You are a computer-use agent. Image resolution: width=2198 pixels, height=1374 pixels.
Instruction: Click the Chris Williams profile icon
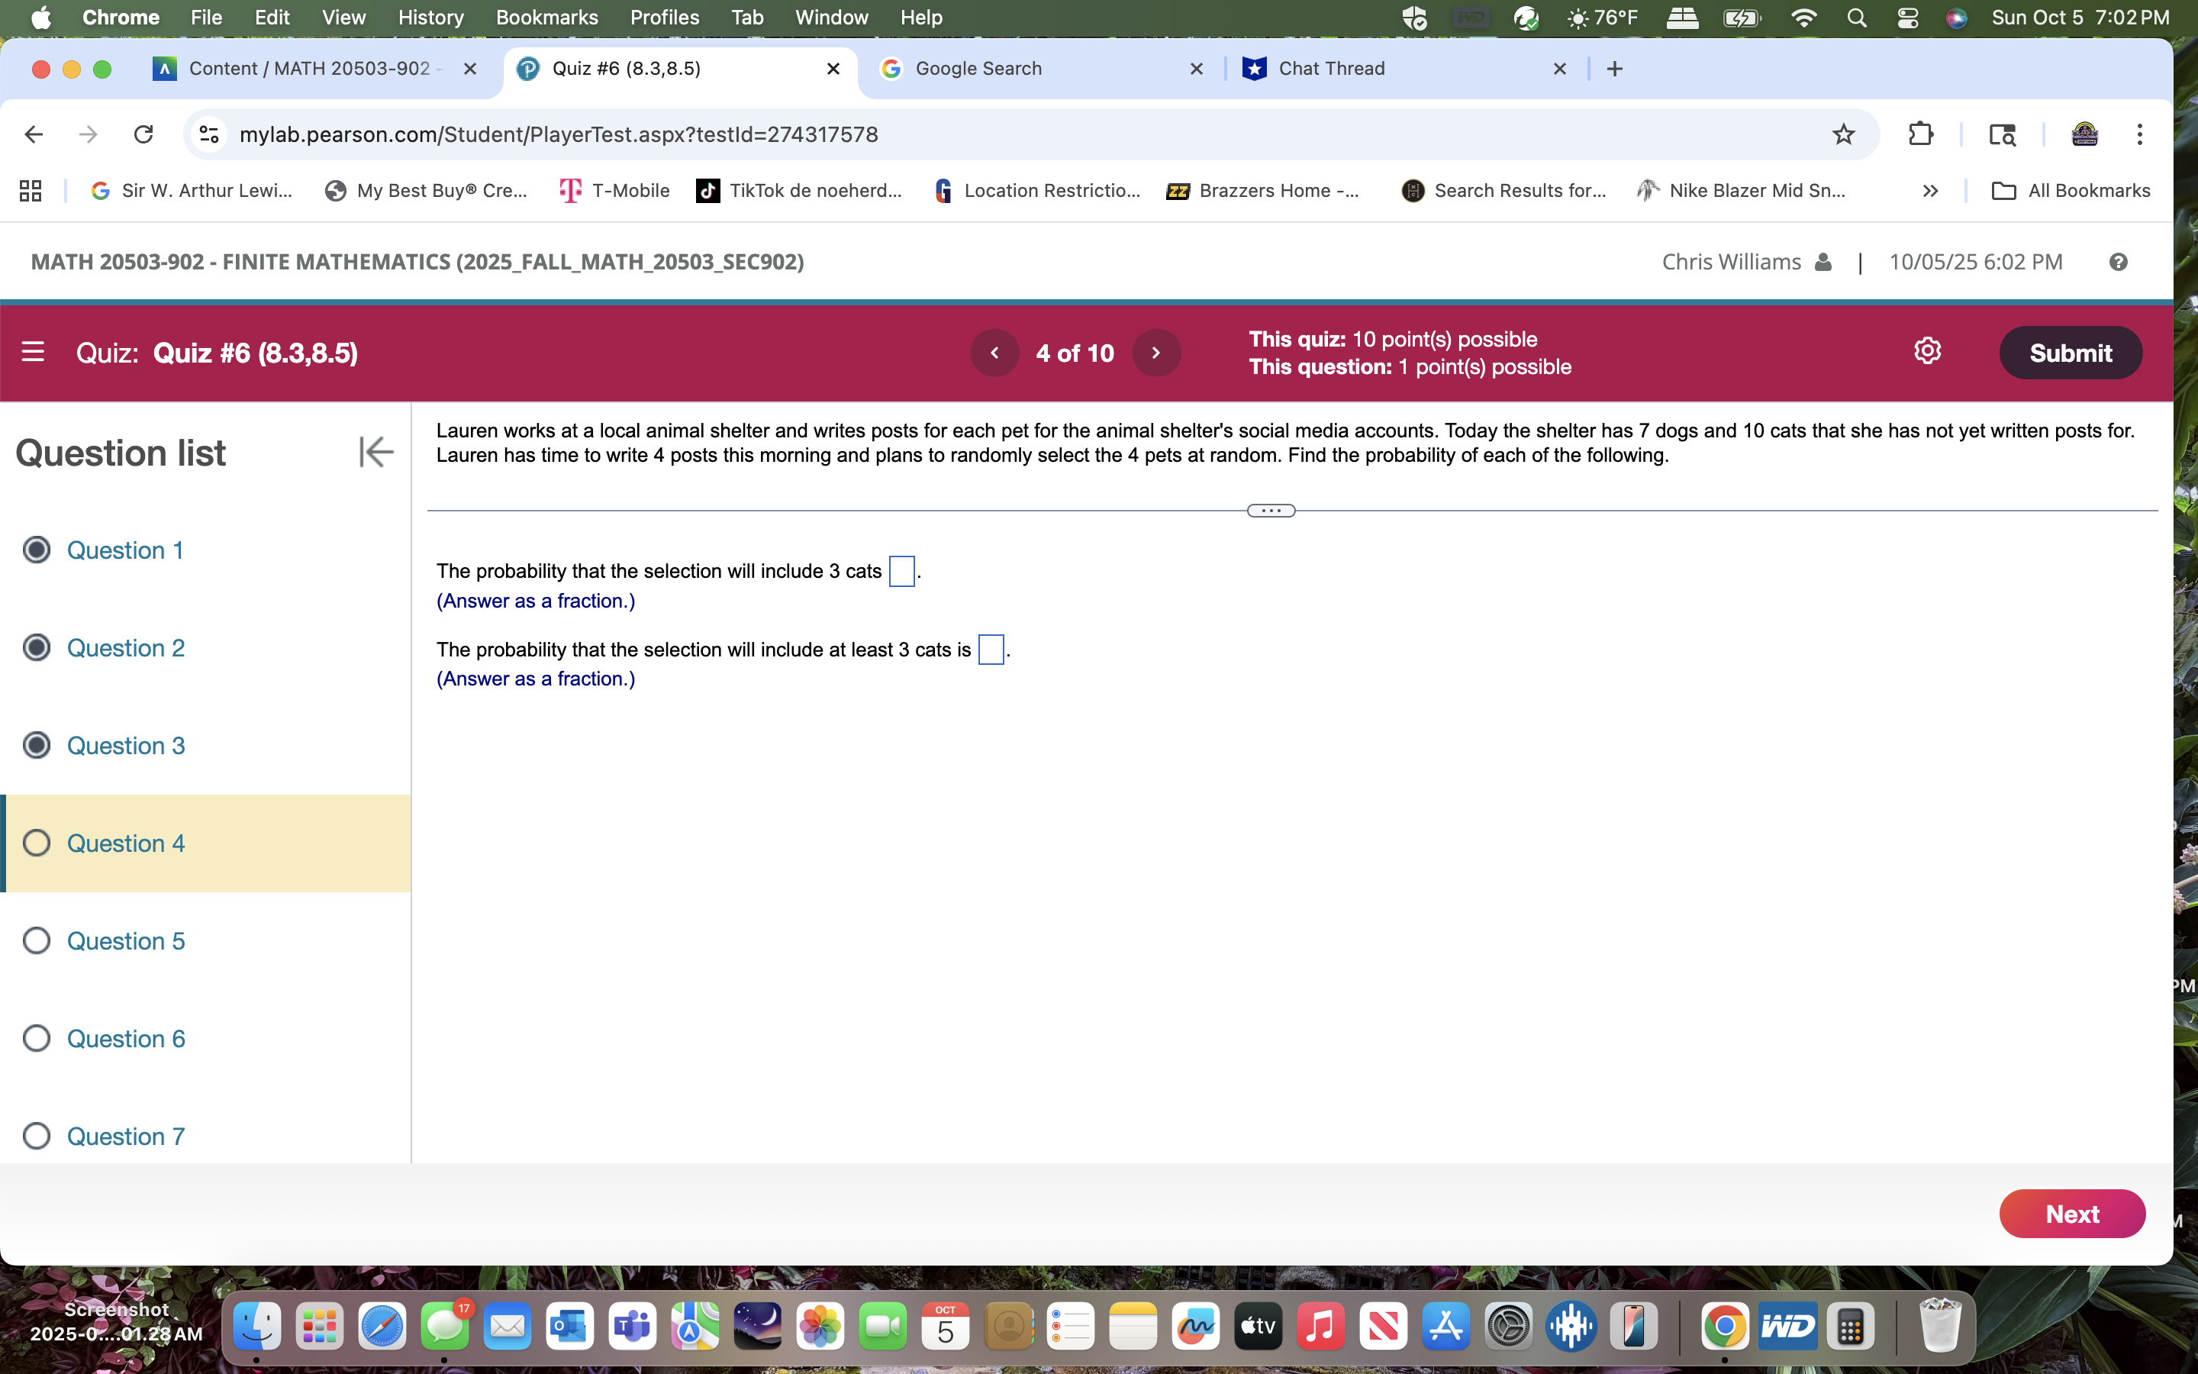tap(1823, 262)
